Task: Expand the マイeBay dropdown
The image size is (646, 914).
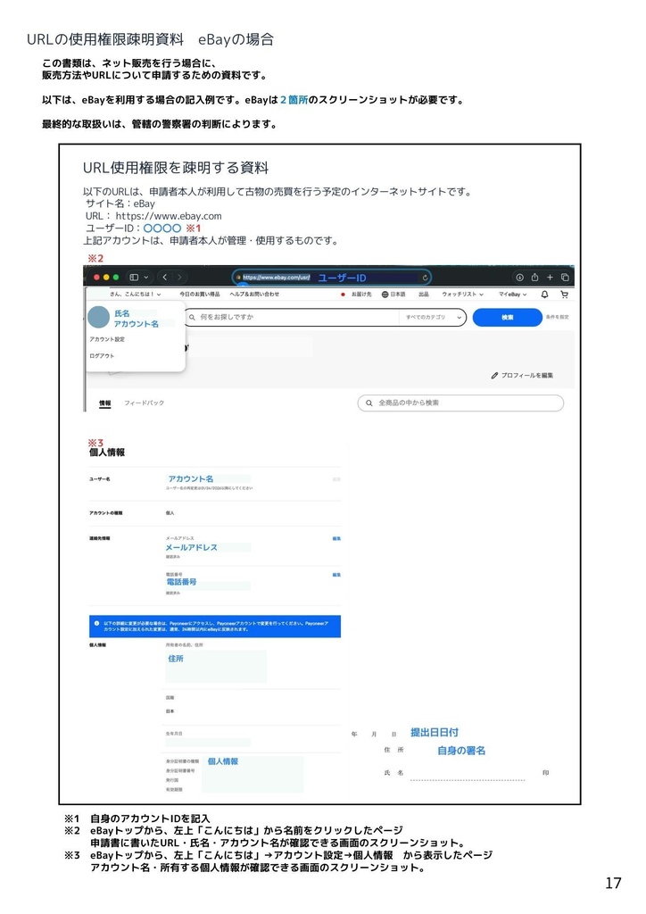Action: (x=512, y=295)
